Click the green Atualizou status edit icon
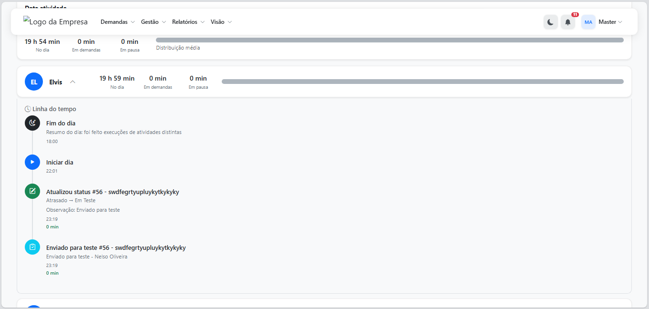The image size is (649, 309). tap(32, 192)
